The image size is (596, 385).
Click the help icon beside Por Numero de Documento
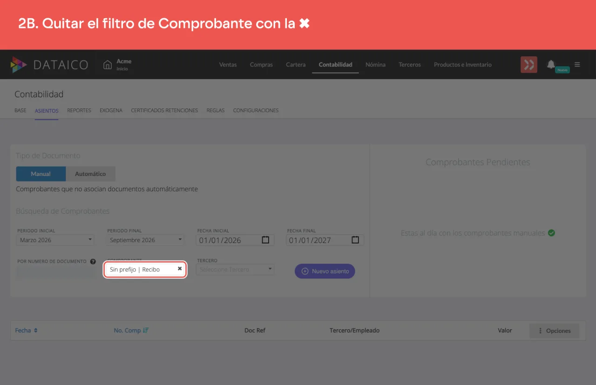(93, 262)
